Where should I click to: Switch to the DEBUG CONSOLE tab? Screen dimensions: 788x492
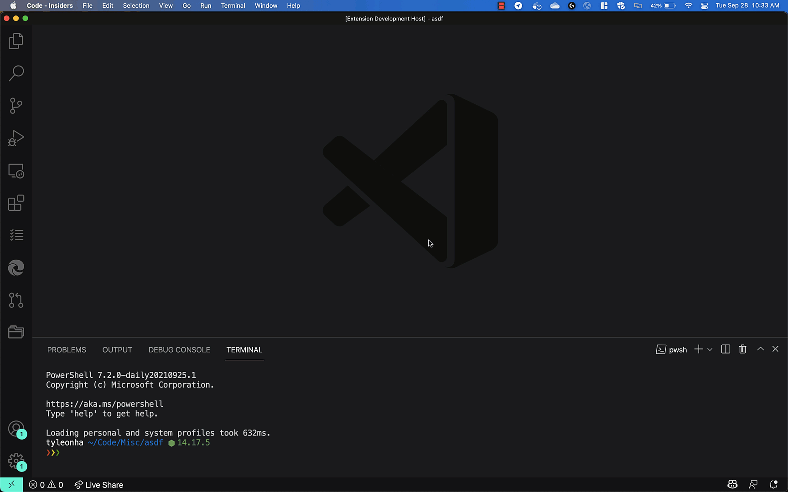(x=179, y=349)
